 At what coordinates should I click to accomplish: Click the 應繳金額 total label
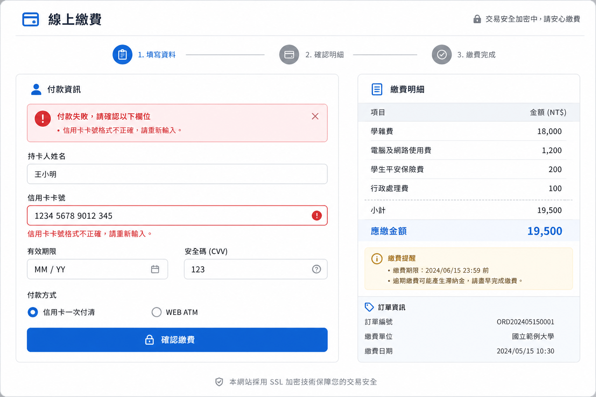[x=388, y=231]
